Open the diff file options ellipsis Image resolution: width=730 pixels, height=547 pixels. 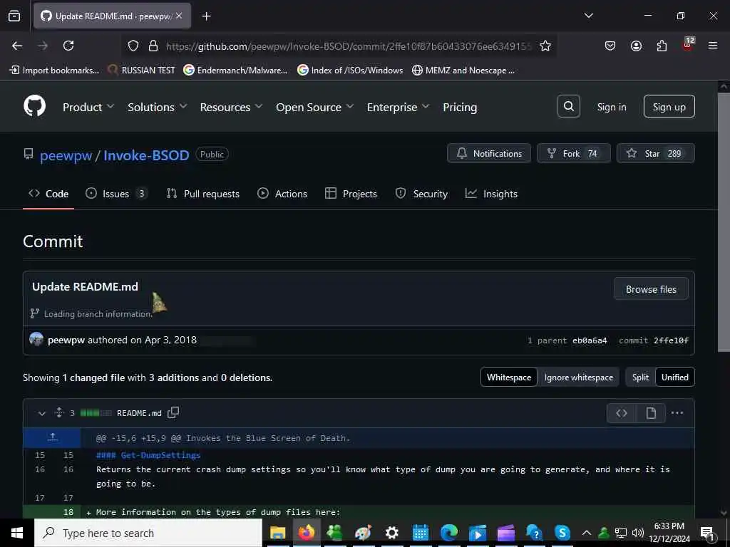point(677,413)
